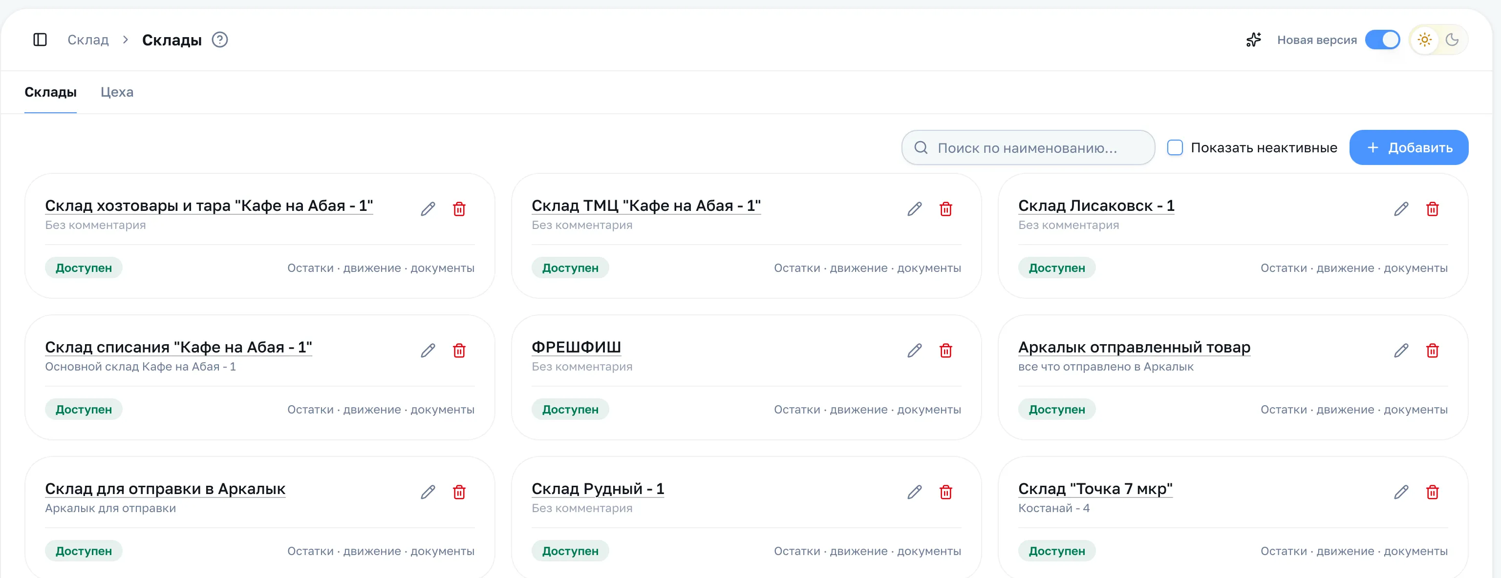Toggle the Новая версия switch
The image size is (1501, 578).
(x=1382, y=40)
